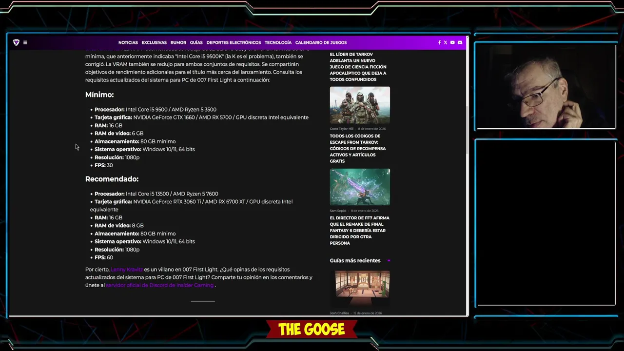Open the Discord icon in header

point(460,42)
